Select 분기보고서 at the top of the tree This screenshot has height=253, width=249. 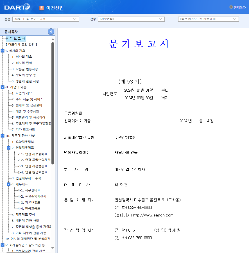pyautogui.click(x=15, y=39)
